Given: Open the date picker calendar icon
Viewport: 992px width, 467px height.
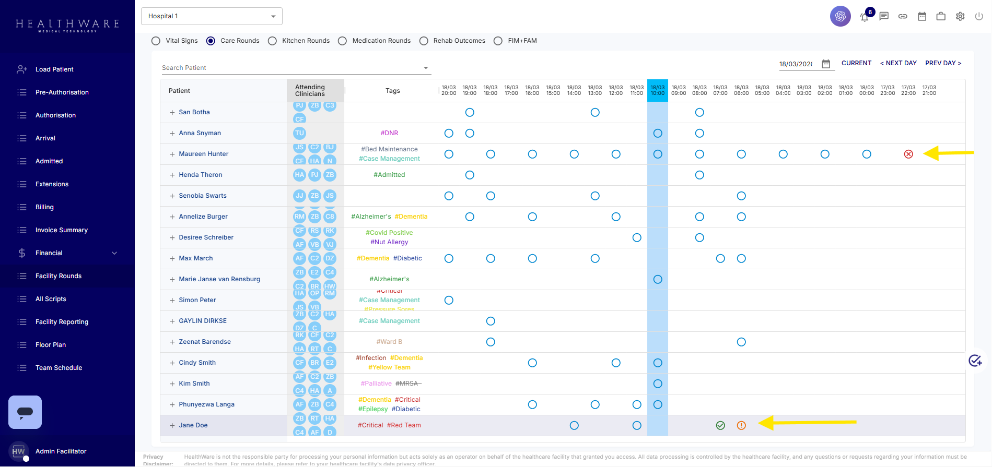Looking at the screenshot, I should click(x=826, y=64).
